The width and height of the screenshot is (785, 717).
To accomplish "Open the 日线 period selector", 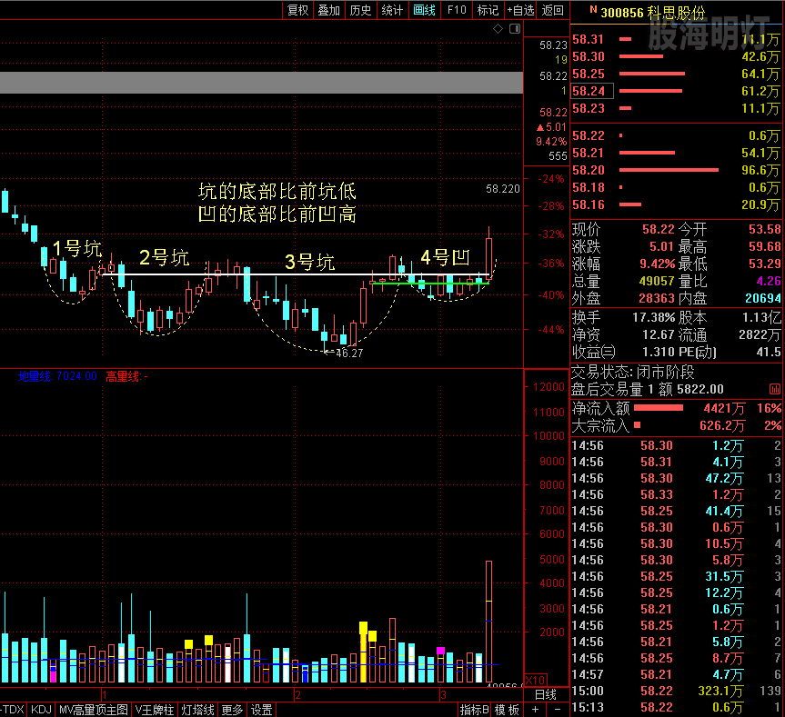I will tap(546, 694).
